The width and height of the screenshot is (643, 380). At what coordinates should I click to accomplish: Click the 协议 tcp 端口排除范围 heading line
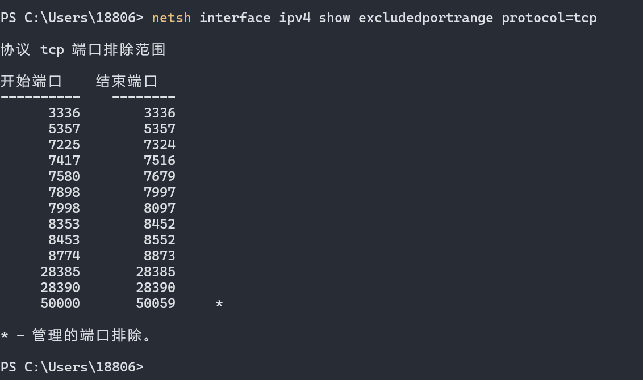point(83,49)
